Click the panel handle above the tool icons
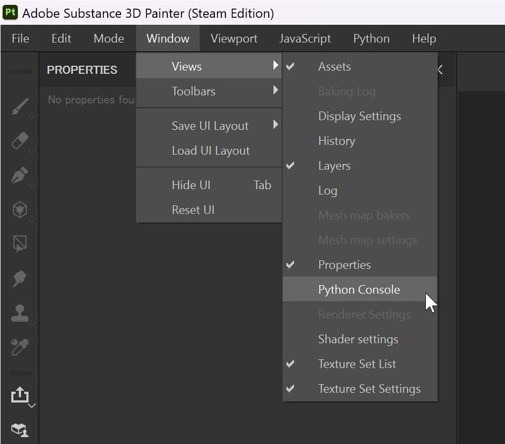Image resolution: width=505 pixels, height=444 pixels. (x=20, y=72)
